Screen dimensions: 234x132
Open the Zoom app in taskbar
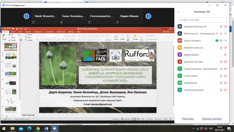[x=55, y=128]
